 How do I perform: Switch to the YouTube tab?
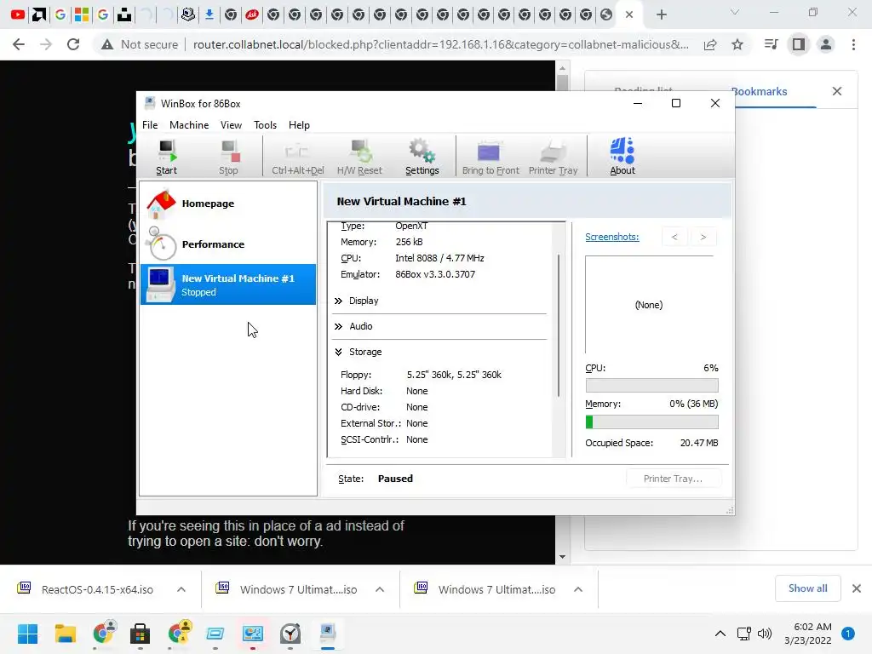pyautogui.click(x=18, y=14)
